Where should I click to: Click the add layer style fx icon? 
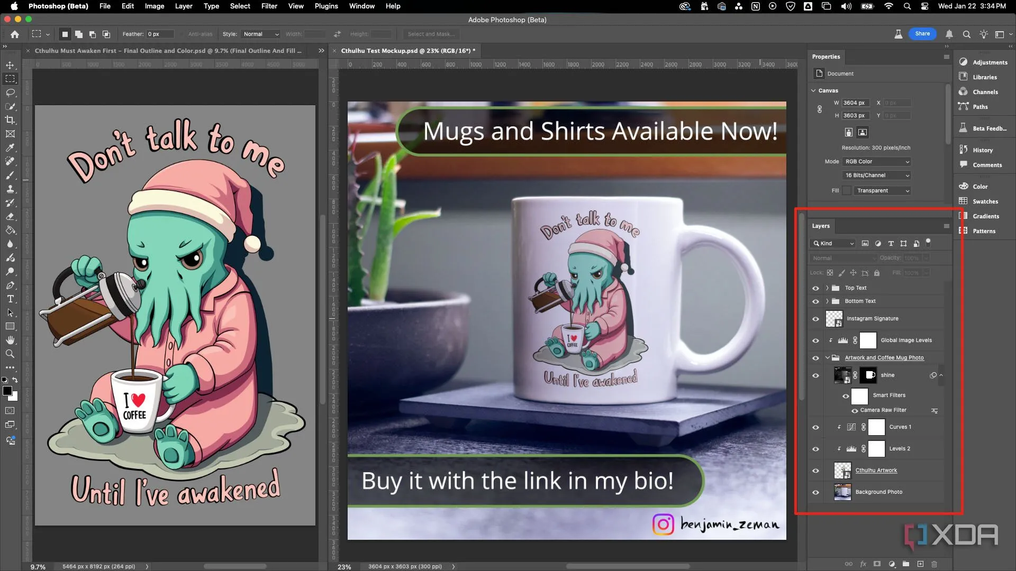863,564
